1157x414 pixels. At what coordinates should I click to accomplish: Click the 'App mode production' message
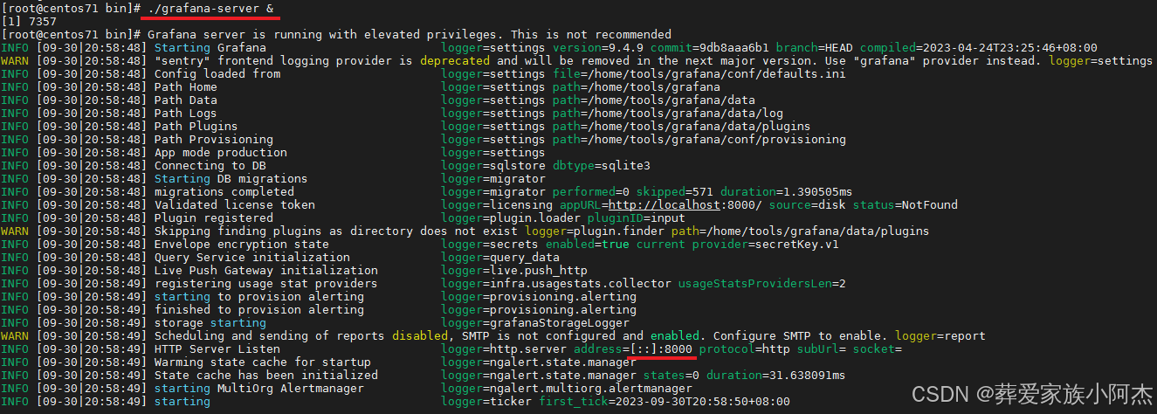[x=221, y=152]
